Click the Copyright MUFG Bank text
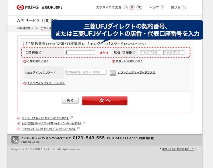This screenshot has height=168, width=213. coord(47,149)
